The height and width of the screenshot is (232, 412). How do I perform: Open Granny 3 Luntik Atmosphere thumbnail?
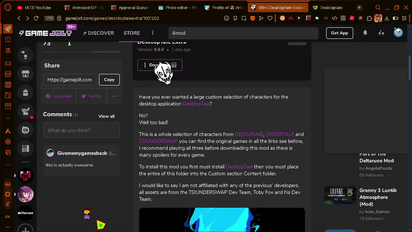coord(340,195)
